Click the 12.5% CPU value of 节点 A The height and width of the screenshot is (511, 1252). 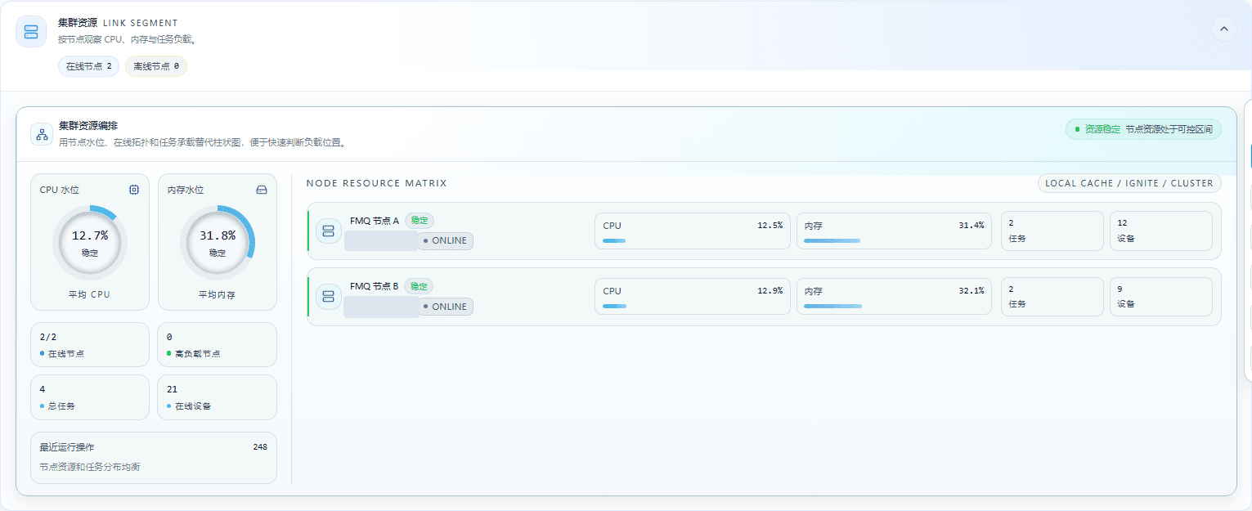coord(770,225)
